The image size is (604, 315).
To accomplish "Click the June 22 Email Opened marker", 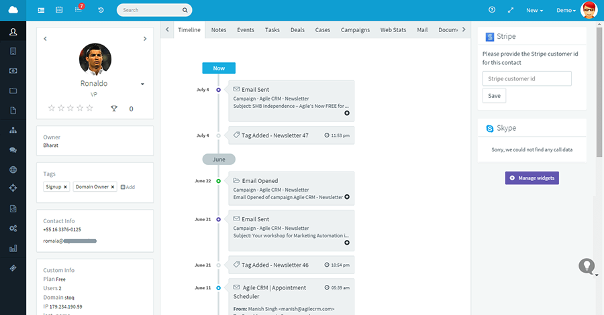I will point(218,181).
